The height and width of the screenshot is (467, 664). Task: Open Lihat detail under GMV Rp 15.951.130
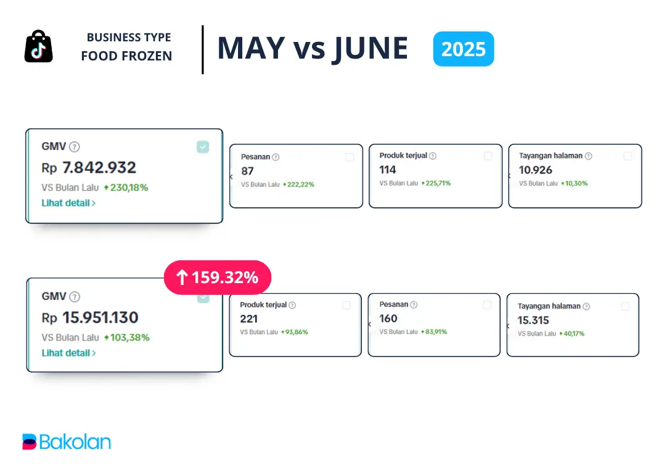(x=68, y=353)
